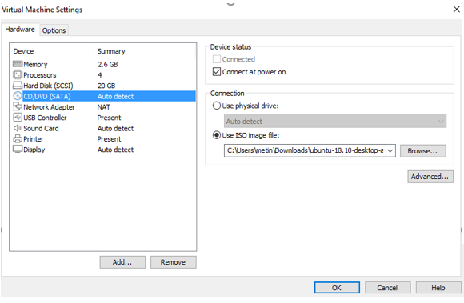Click the Summary column header
This screenshot has height=303, width=464.
tap(111, 51)
